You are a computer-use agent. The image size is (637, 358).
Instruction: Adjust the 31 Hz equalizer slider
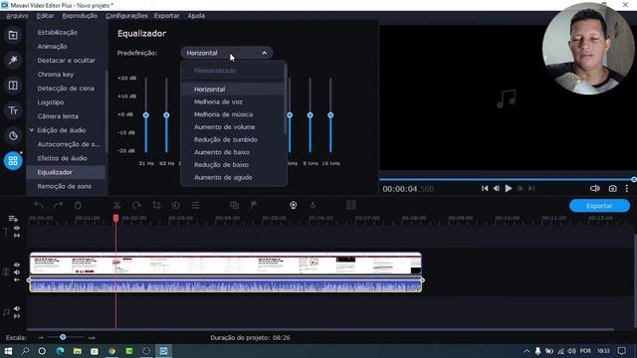point(146,115)
